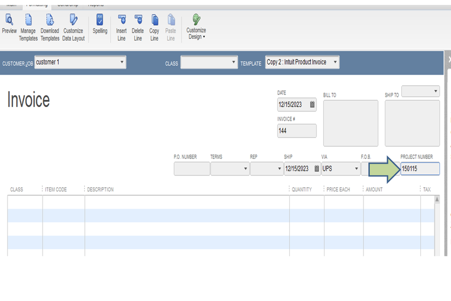Switch to the Formatting tab
This screenshot has height=301, width=451.
point(37,6)
